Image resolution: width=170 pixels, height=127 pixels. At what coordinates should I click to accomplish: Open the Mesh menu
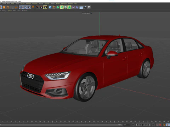click(x=13, y=4)
